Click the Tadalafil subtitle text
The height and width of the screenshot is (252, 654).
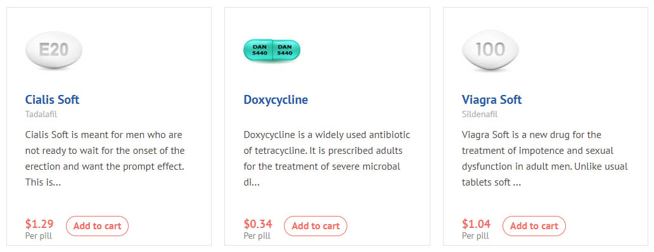tap(41, 114)
